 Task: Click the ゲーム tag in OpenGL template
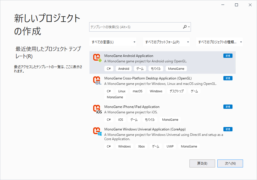[194, 91]
